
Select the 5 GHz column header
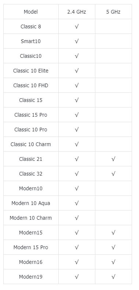(x=113, y=12)
